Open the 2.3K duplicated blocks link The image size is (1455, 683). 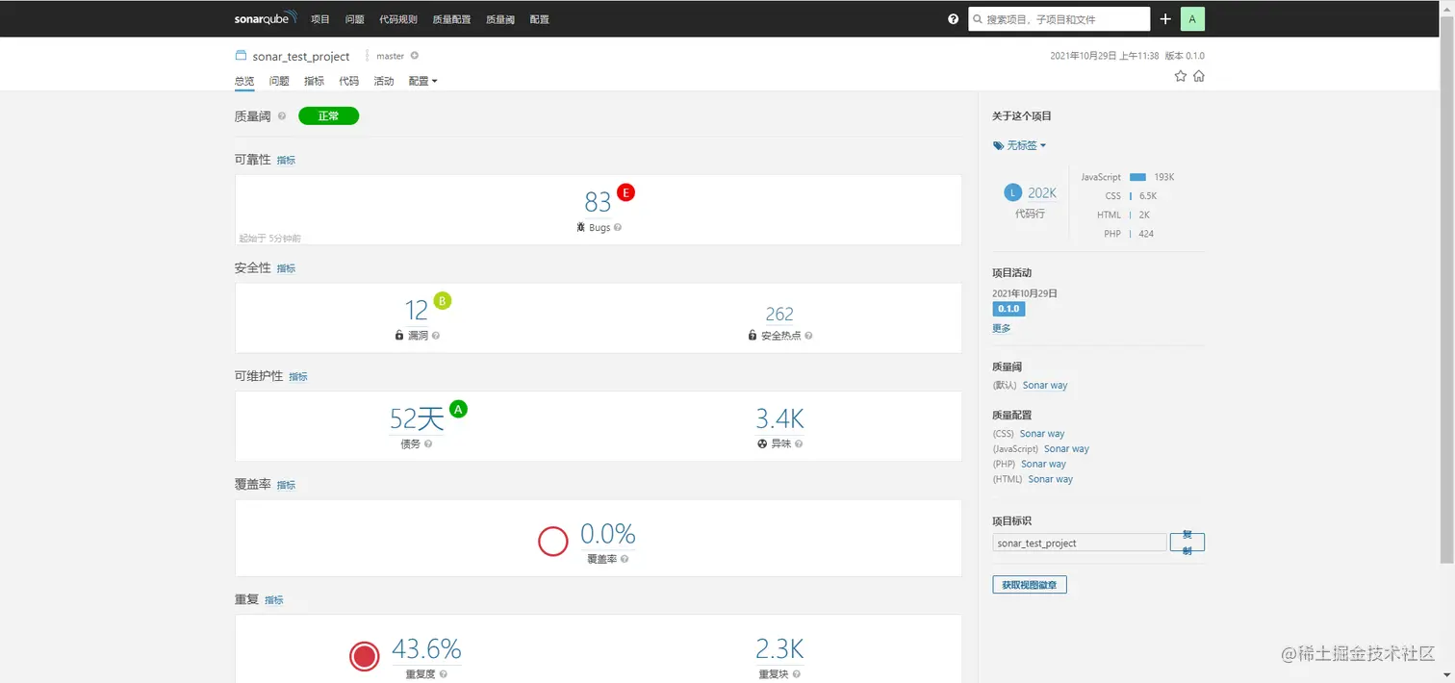pyautogui.click(x=779, y=648)
